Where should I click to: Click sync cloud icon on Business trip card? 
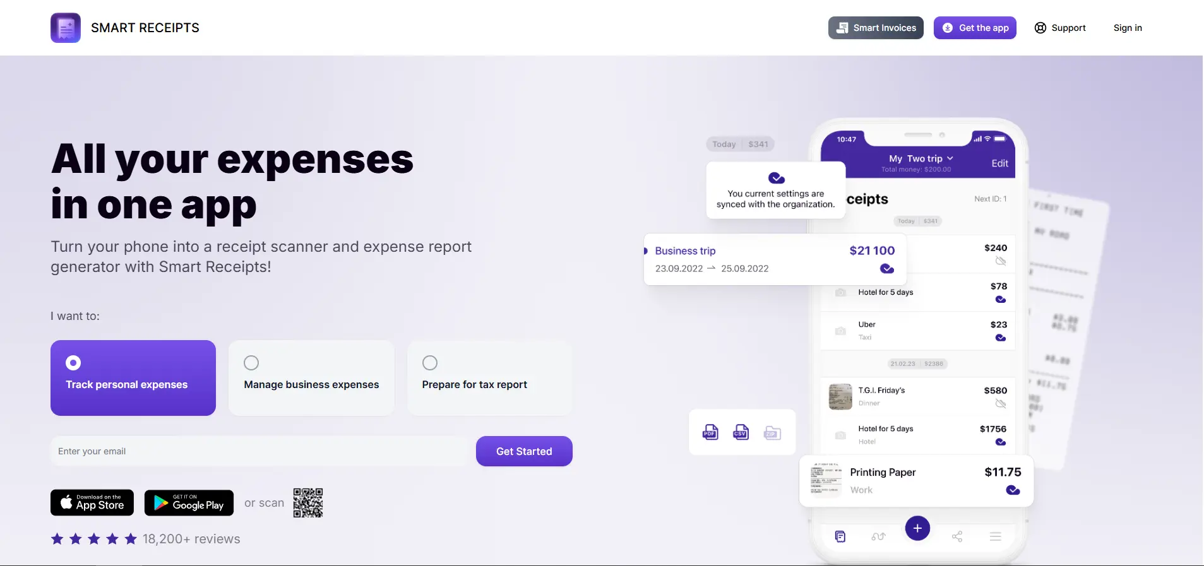pyautogui.click(x=887, y=269)
